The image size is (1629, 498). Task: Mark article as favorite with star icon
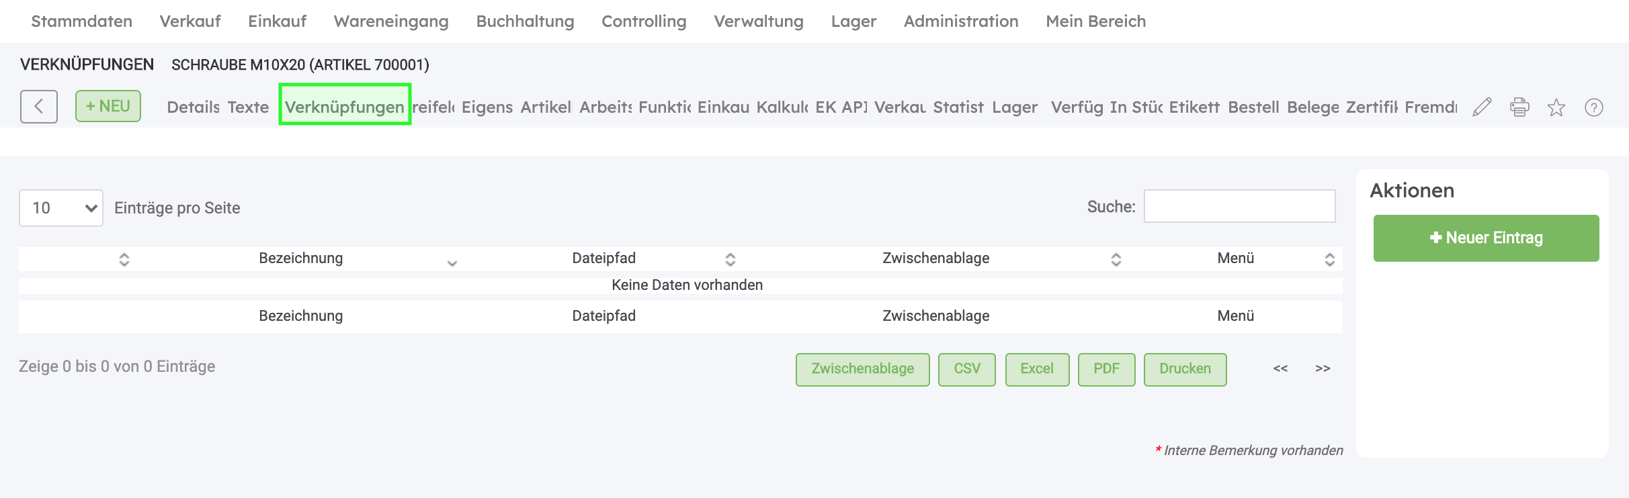(1556, 107)
